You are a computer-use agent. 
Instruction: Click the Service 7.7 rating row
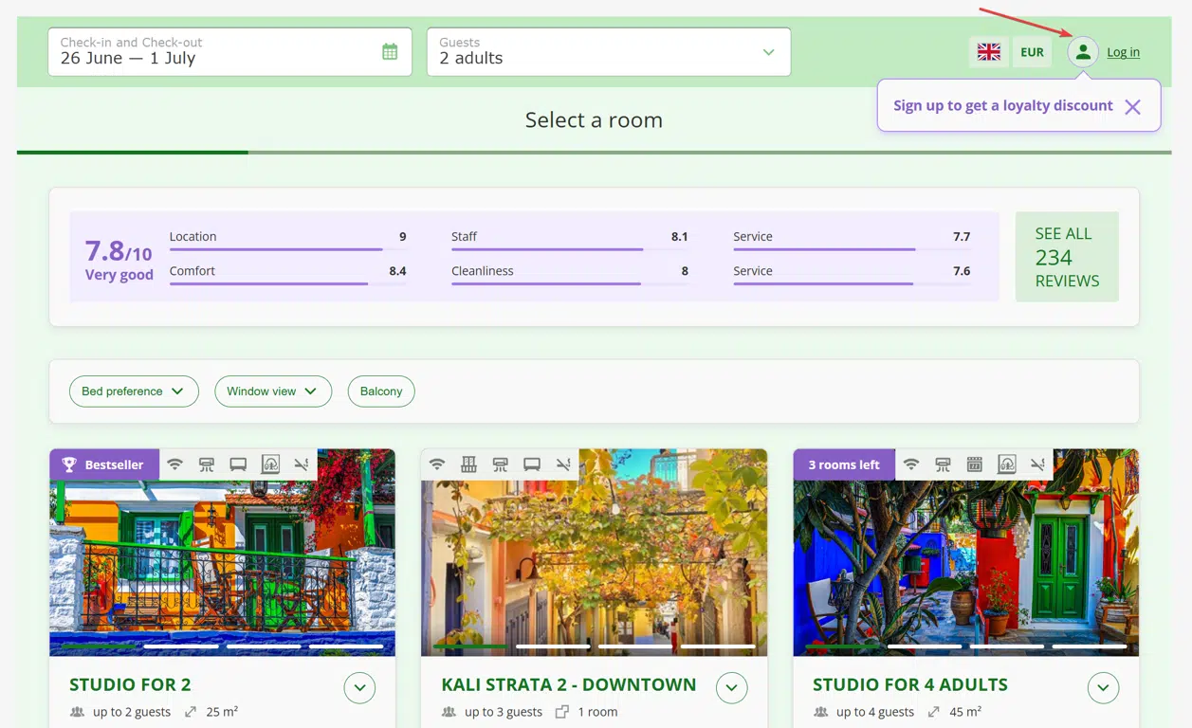[x=852, y=241]
